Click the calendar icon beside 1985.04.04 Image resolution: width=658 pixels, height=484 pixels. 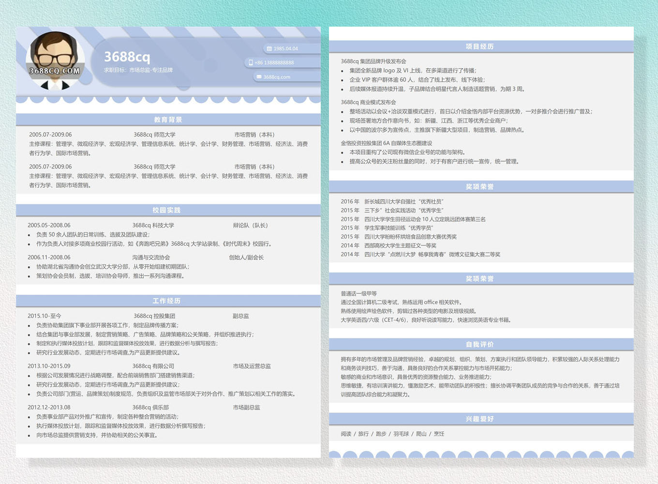pos(269,48)
